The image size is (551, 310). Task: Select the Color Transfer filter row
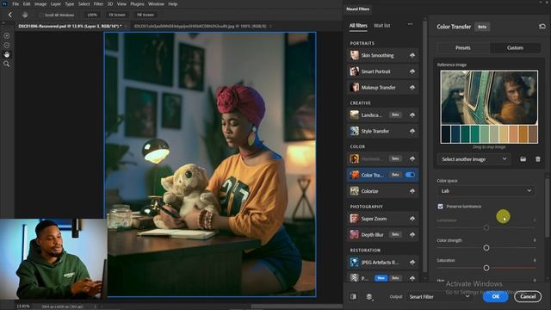(382, 175)
